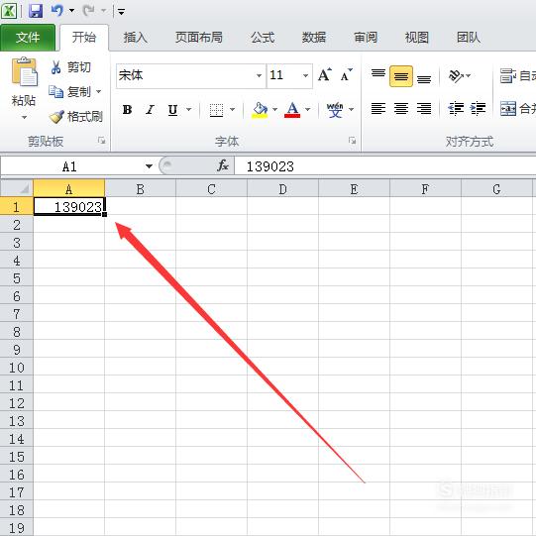Open the 视图 (View) tab

tap(417, 37)
